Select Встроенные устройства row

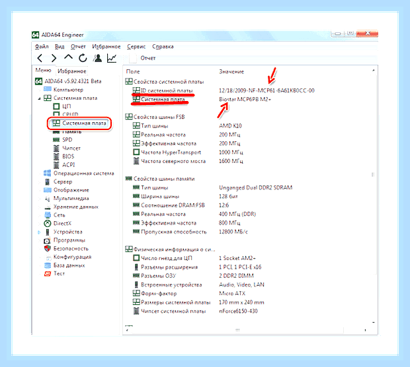click(x=198, y=284)
